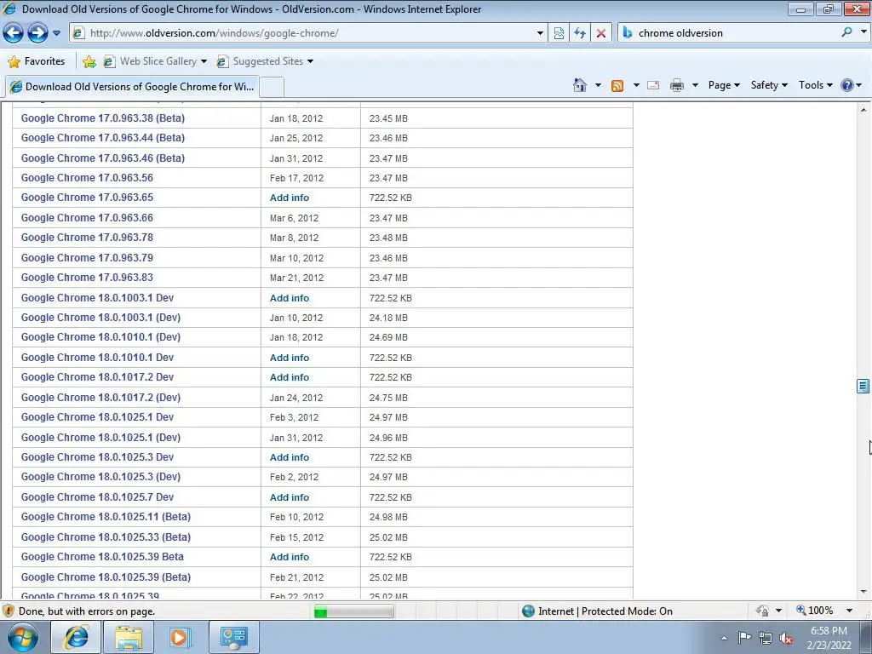872x654 pixels.
Task: Click the control panel taskbar icon
Action: click(x=233, y=637)
